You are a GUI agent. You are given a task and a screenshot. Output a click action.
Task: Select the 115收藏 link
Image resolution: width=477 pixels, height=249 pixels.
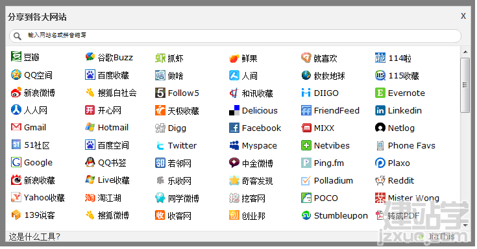404,76
